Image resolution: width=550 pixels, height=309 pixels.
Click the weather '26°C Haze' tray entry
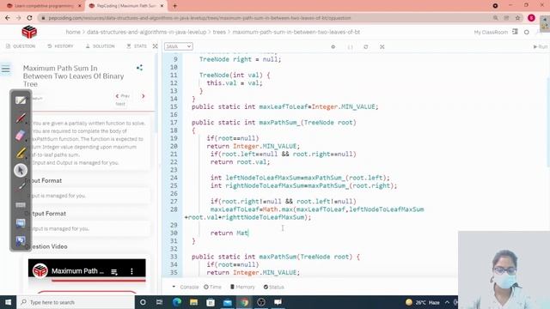(423, 302)
